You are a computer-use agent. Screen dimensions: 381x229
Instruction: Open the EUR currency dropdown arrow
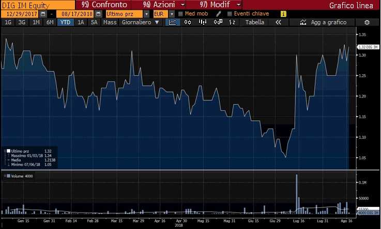[x=172, y=14]
